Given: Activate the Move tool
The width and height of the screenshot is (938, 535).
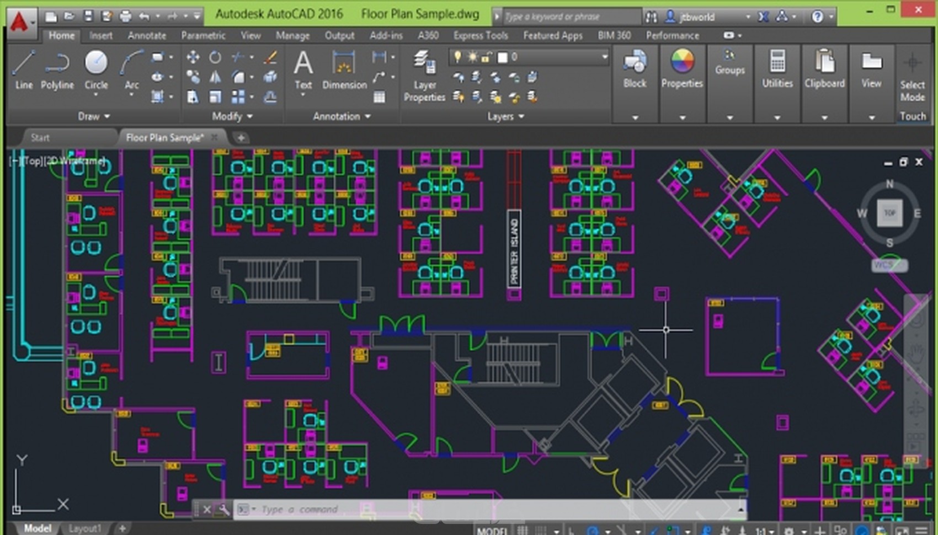Looking at the screenshot, I should tap(193, 57).
